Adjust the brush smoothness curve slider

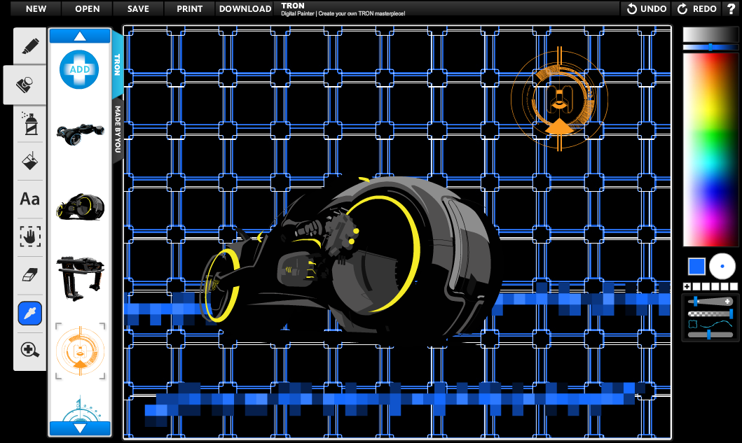pyautogui.click(x=710, y=324)
